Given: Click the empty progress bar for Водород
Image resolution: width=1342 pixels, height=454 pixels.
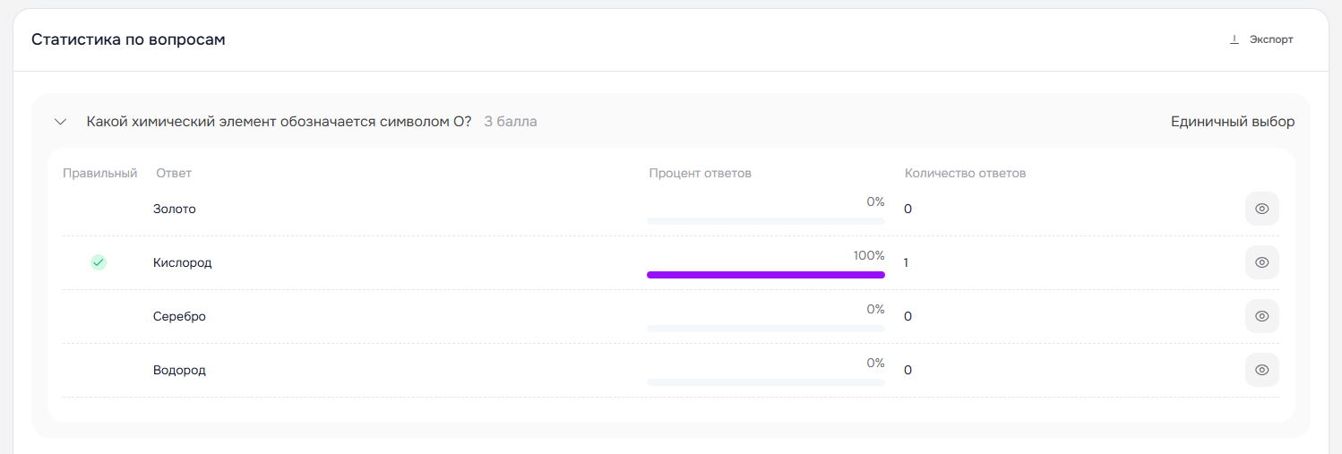Looking at the screenshot, I should click(x=766, y=382).
